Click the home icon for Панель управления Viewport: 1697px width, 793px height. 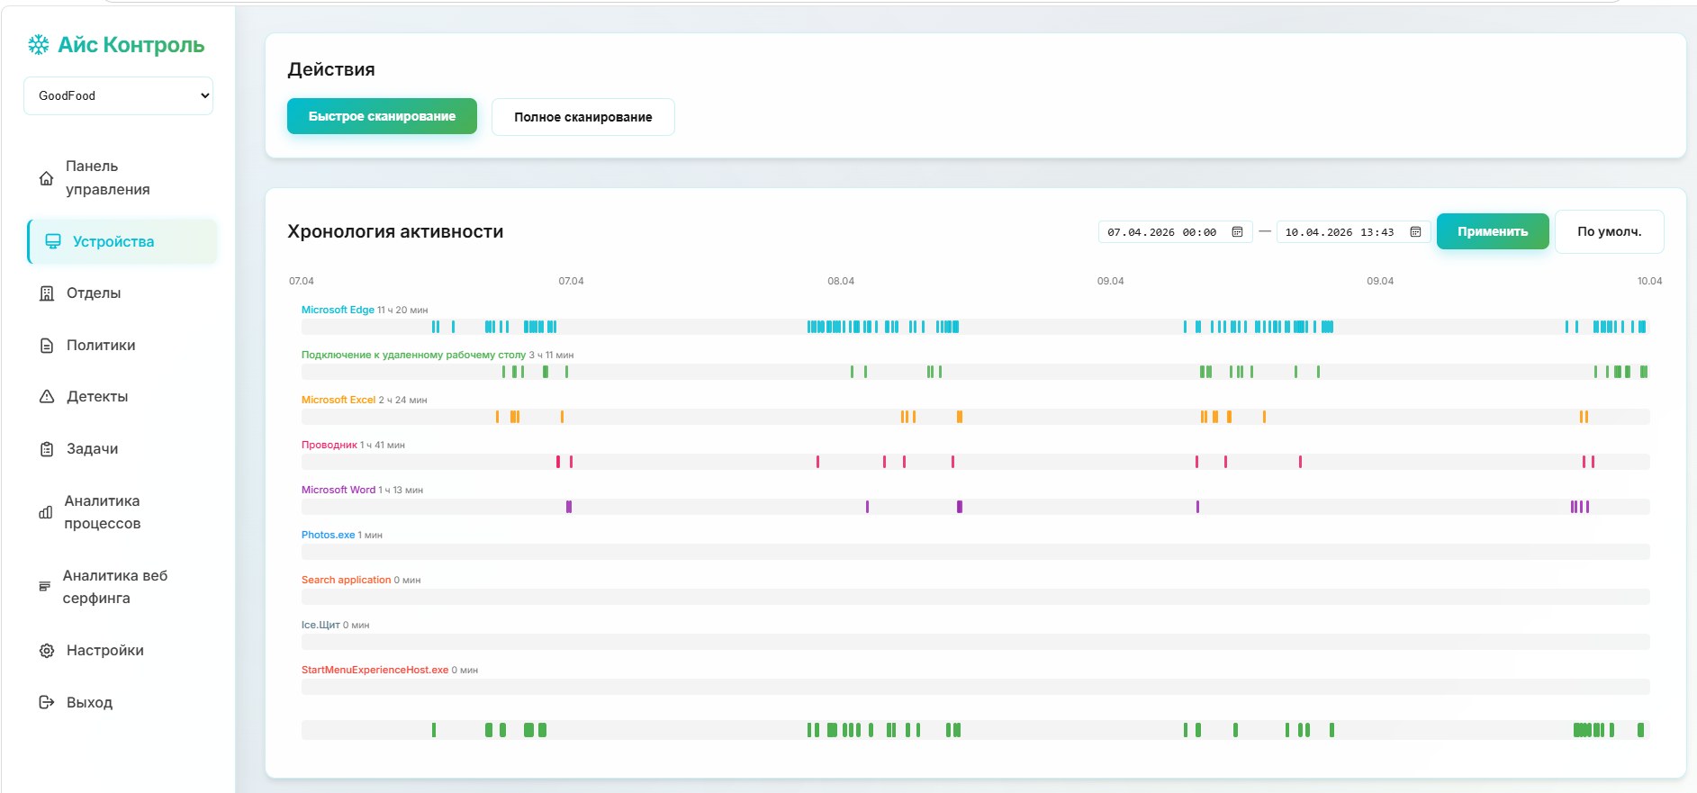46,178
